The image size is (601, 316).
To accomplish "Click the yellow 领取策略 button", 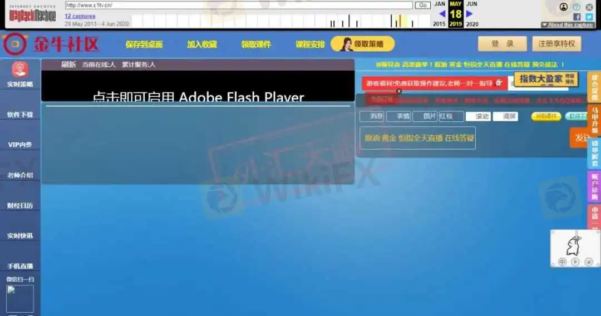I will click(363, 44).
